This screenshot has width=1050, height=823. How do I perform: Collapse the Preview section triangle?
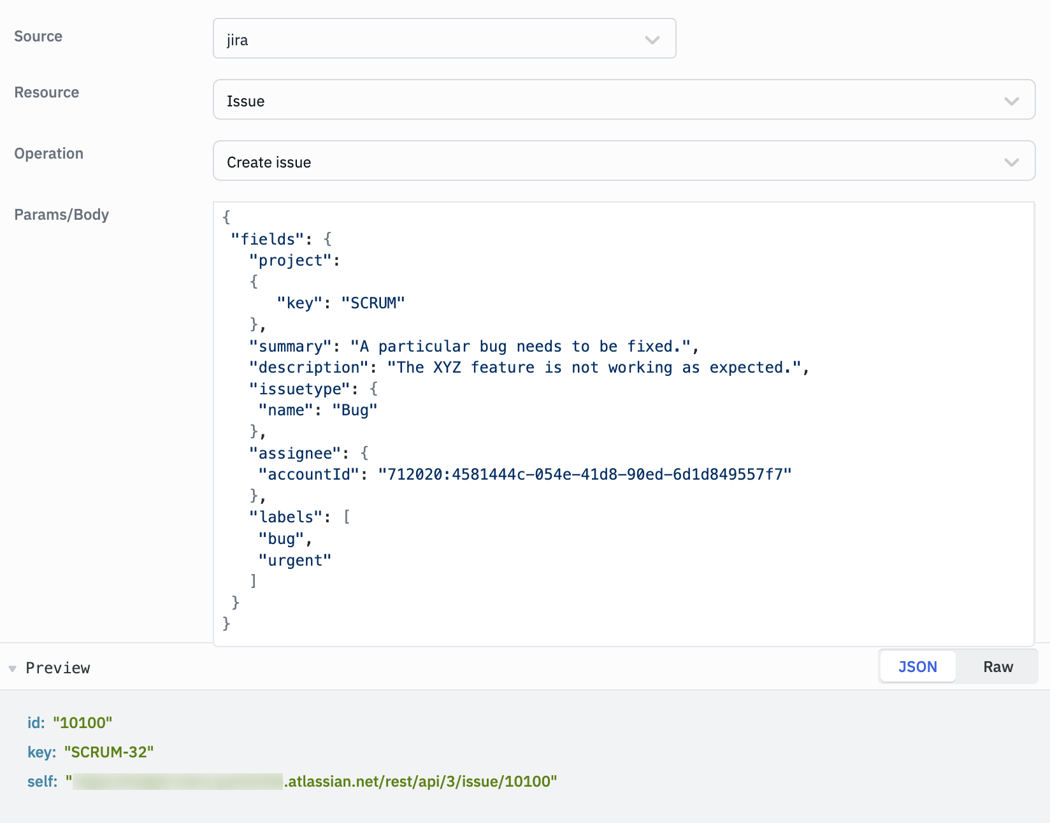pos(12,668)
